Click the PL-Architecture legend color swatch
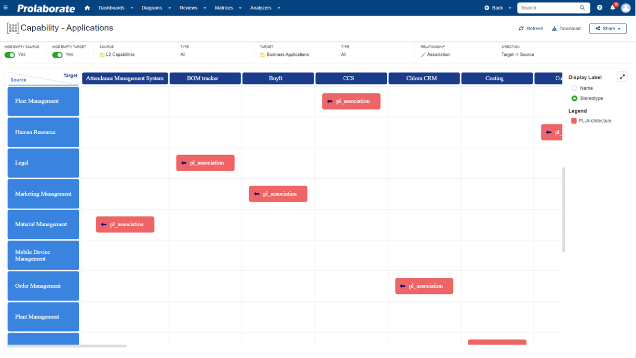The image size is (636, 358). [574, 121]
